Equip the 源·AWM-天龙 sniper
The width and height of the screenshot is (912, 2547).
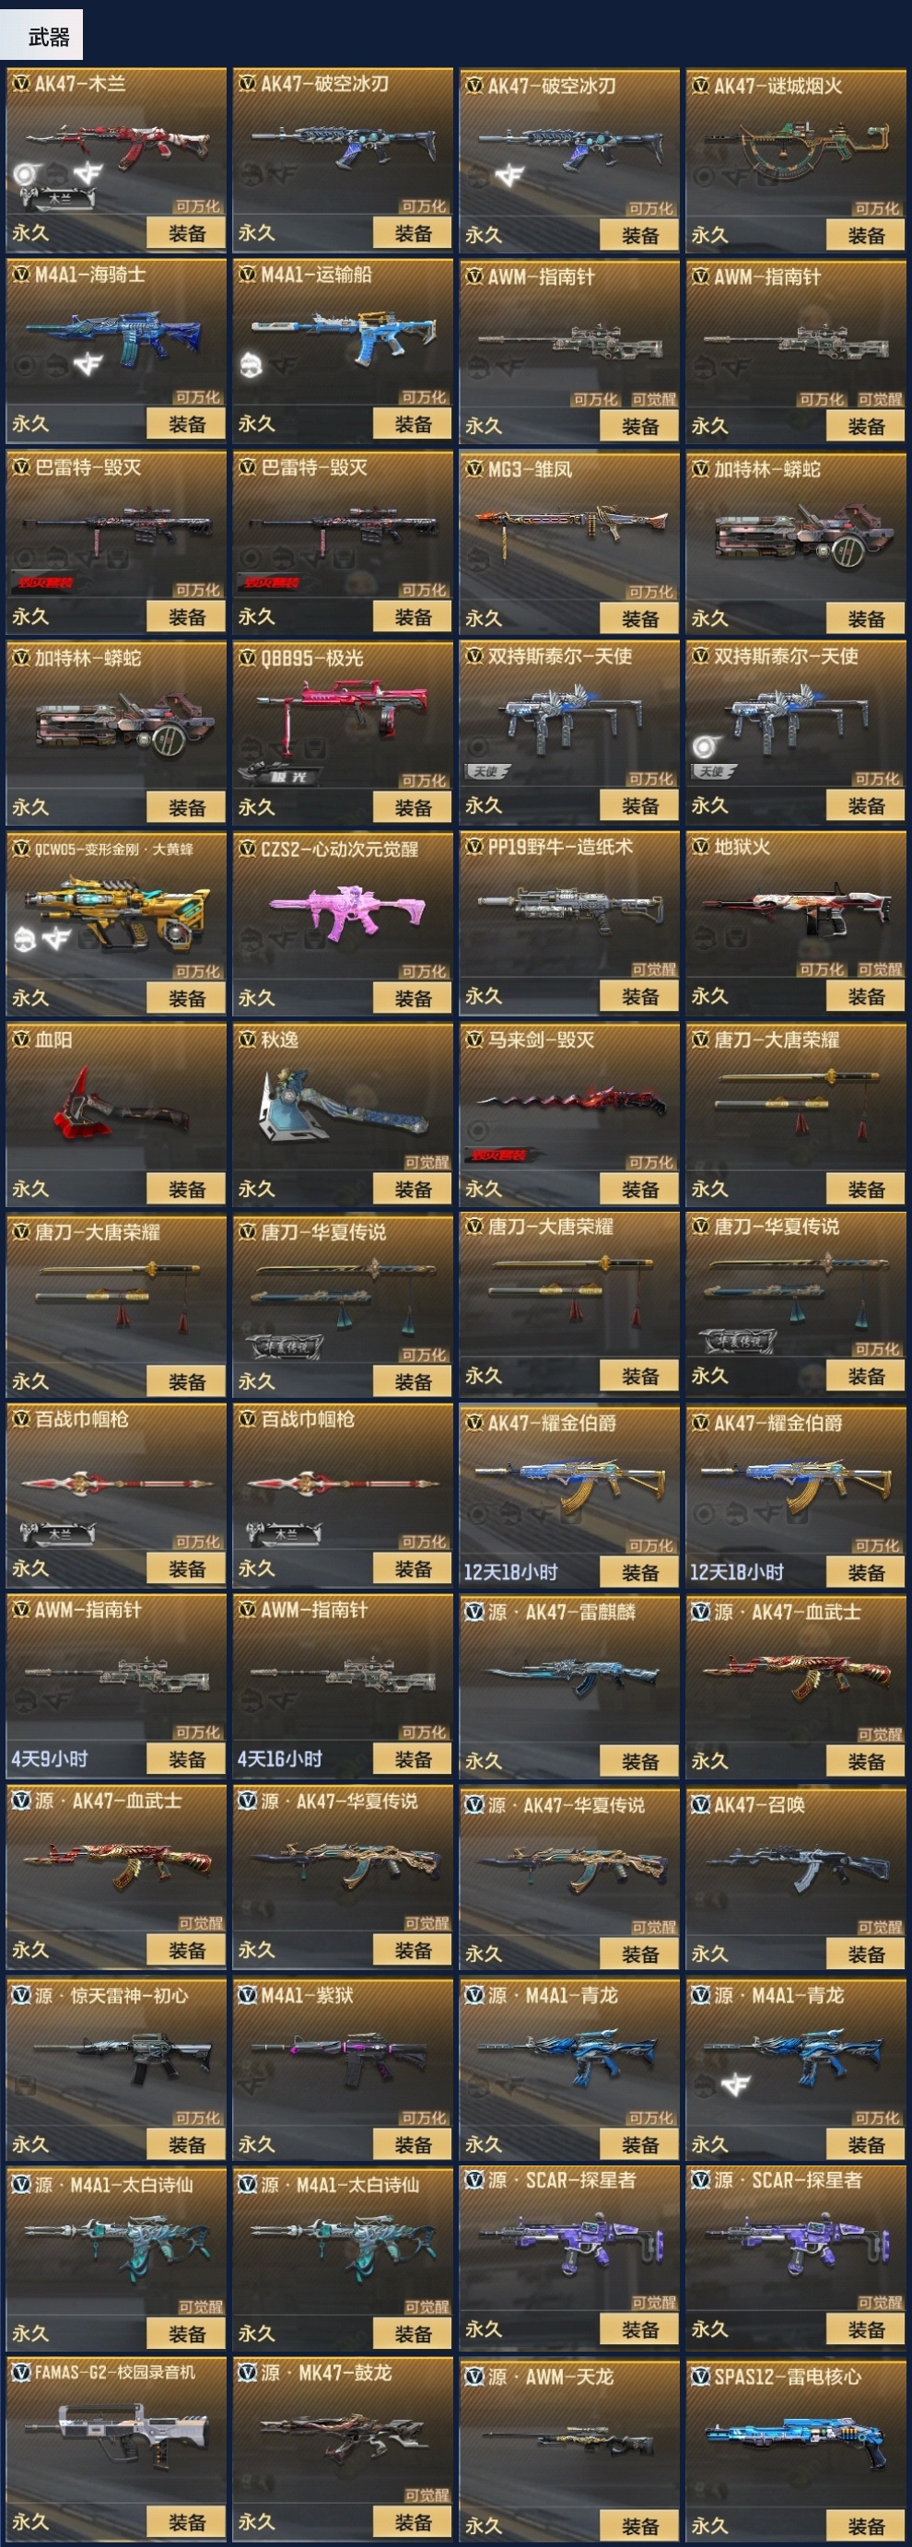[639, 2526]
